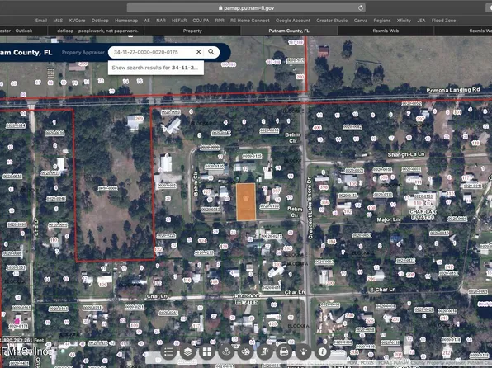Image resolution: width=492 pixels, height=368 pixels.
Task: Open the MLS bookmark
Action: [58, 21]
